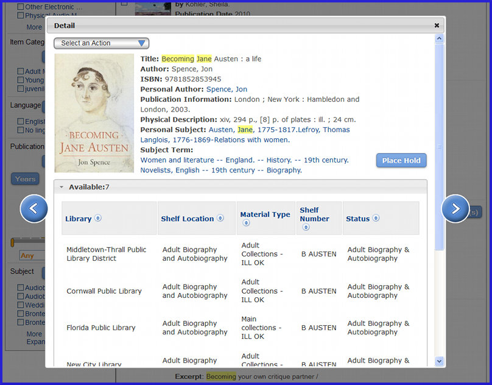The height and width of the screenshot is (385, 492).
Task: Click the scrollbar up arrow in Detail
Action: 439,38
